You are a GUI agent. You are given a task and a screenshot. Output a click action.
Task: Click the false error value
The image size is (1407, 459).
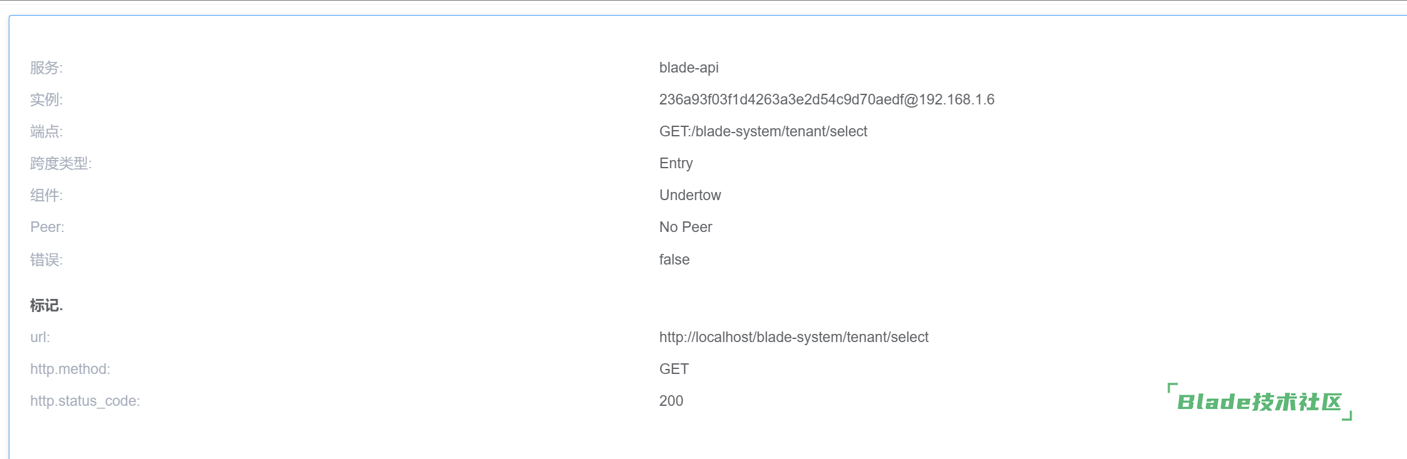point(674,260)
